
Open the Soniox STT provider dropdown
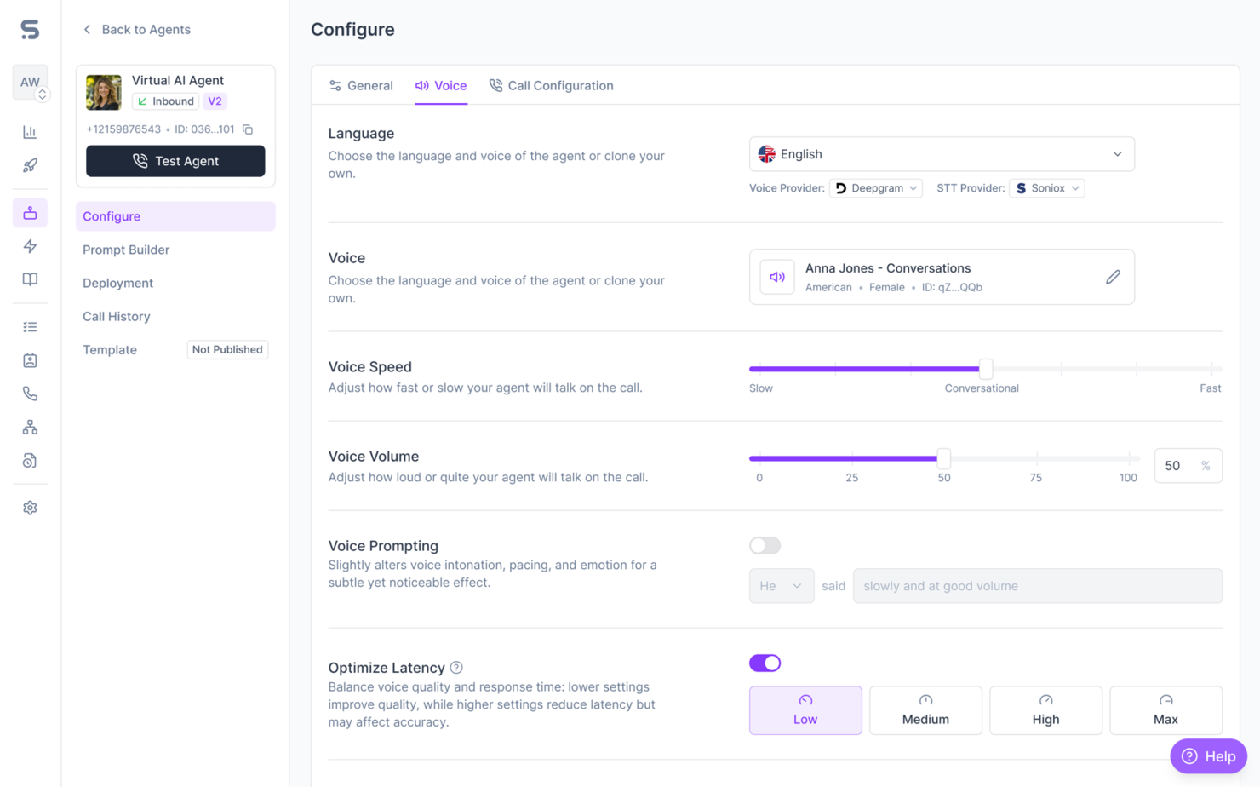pyautogui.click(x=1046, y=187)
